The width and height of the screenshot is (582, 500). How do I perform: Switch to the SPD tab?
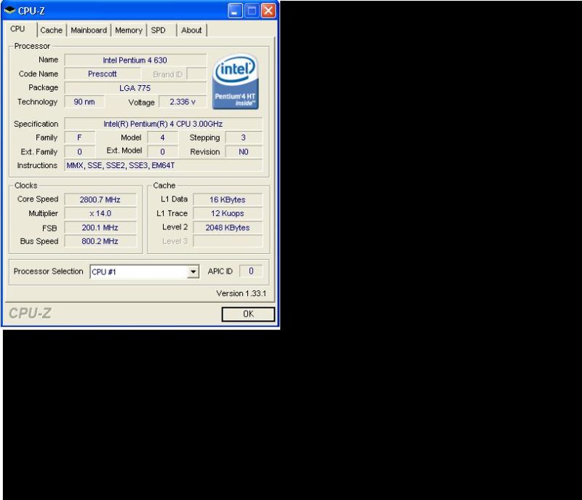tap(158, 30)
